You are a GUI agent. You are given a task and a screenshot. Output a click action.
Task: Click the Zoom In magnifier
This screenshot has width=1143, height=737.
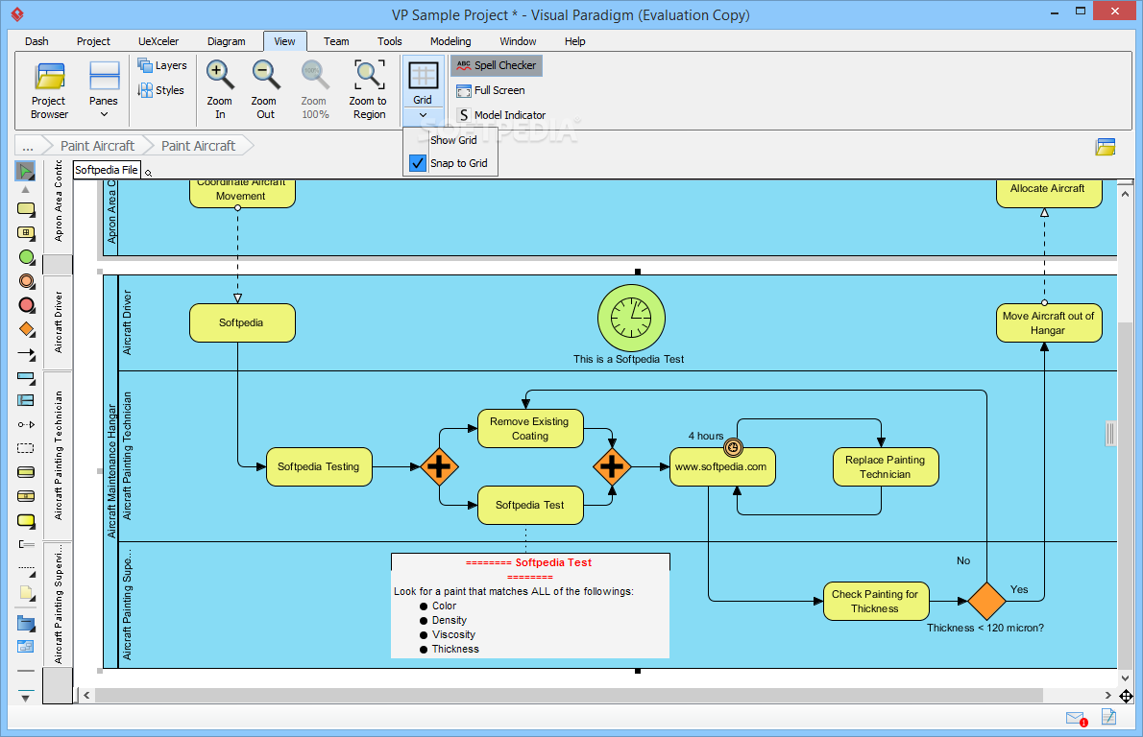(219, 90)
